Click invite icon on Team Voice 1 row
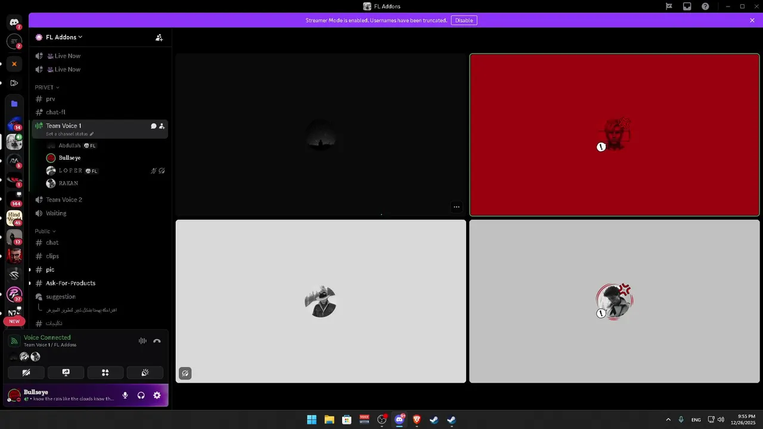Image resolution: width=763 pixels, height=429 pixels. pyautogui.click(x=162, y=126)
